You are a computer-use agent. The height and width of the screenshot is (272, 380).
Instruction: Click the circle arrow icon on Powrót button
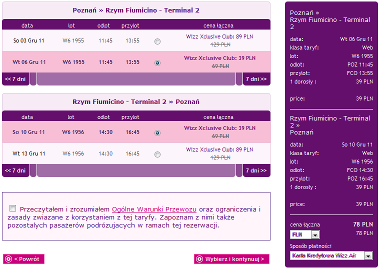(x=8, y=259)
